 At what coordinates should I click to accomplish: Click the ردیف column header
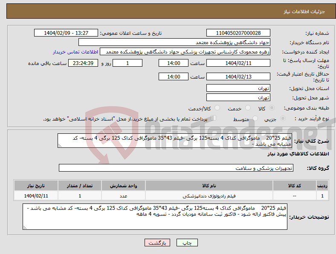click(x=322, y=186)
